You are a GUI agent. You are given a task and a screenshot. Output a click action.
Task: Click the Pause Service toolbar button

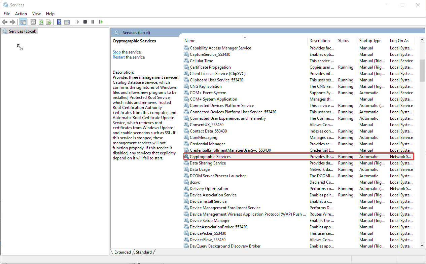pos(93,22)
